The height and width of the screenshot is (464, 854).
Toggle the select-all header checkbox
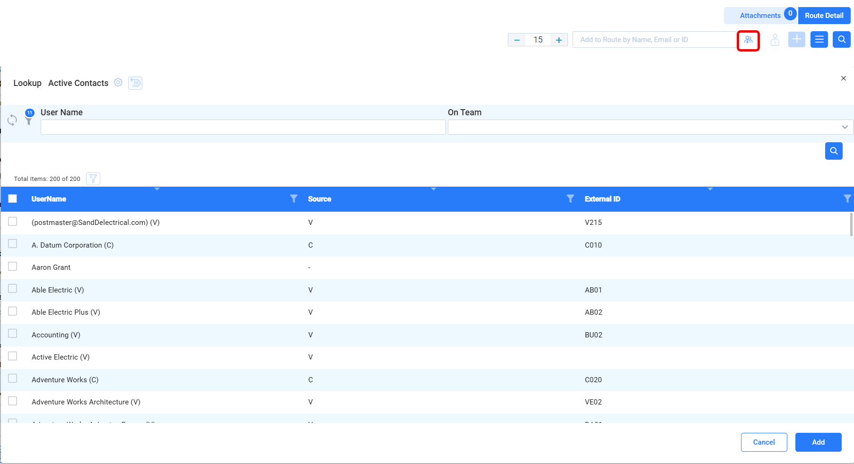click(x=13, y=198)
